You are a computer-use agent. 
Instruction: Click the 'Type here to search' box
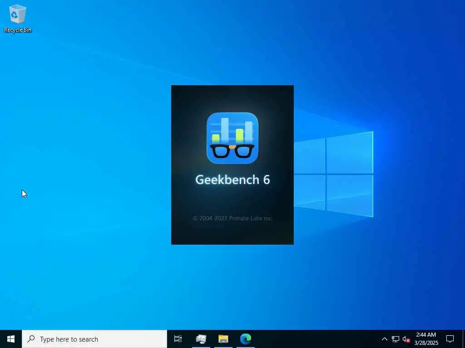[94, 339]
